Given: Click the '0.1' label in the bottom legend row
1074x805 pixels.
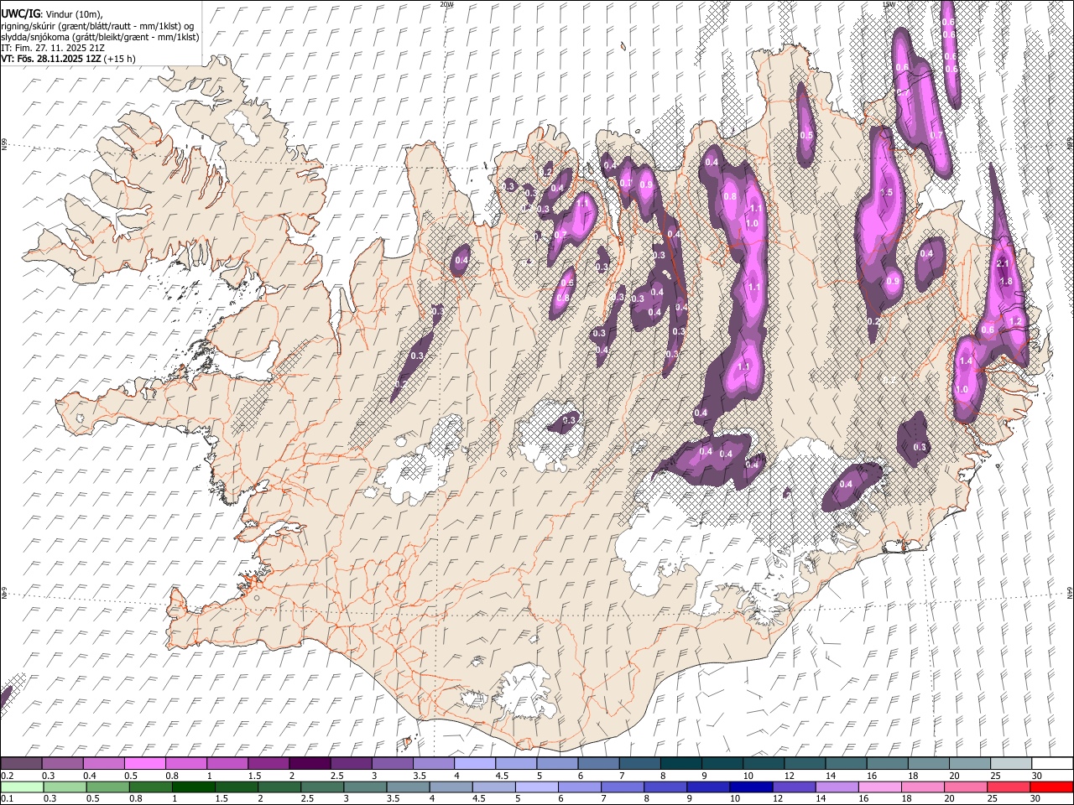Looking at the screenshot, I should tap(7, 799).
